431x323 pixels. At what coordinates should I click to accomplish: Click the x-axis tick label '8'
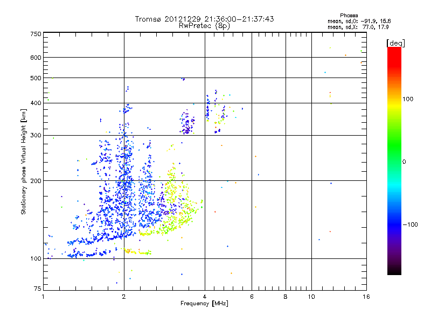286,297
